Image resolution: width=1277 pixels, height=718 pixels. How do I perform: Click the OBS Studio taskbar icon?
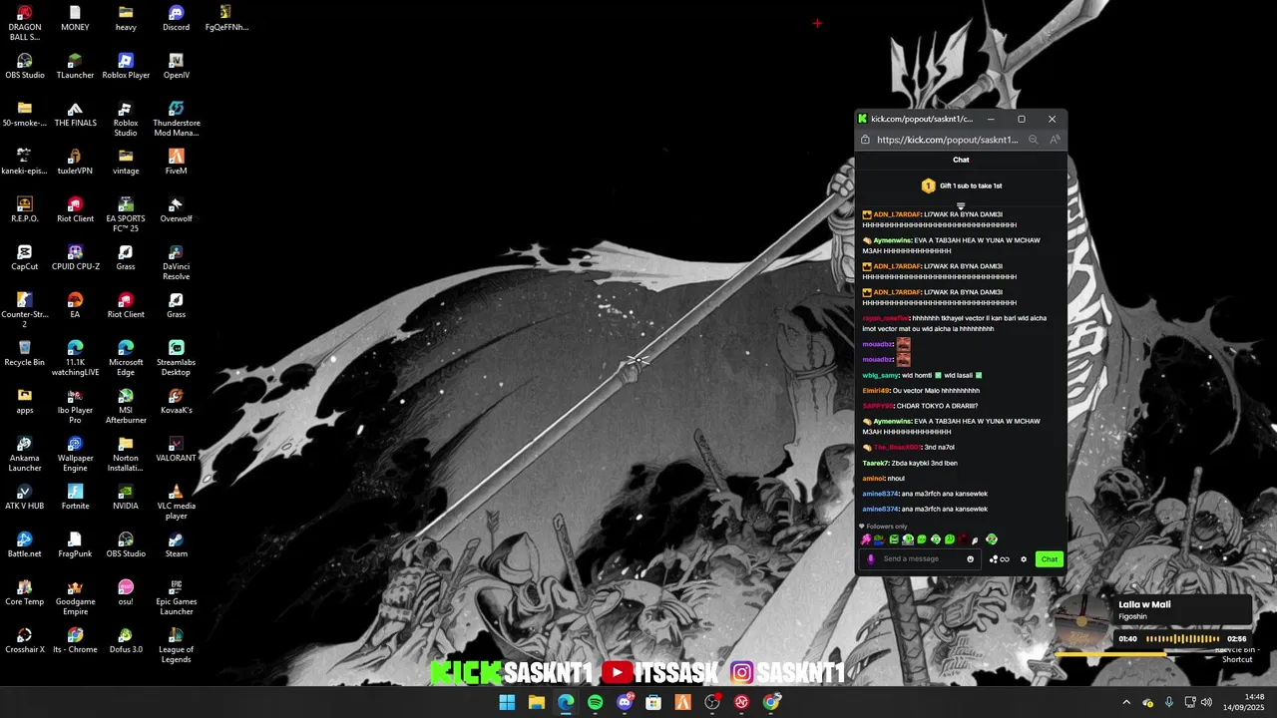[712, 702]
